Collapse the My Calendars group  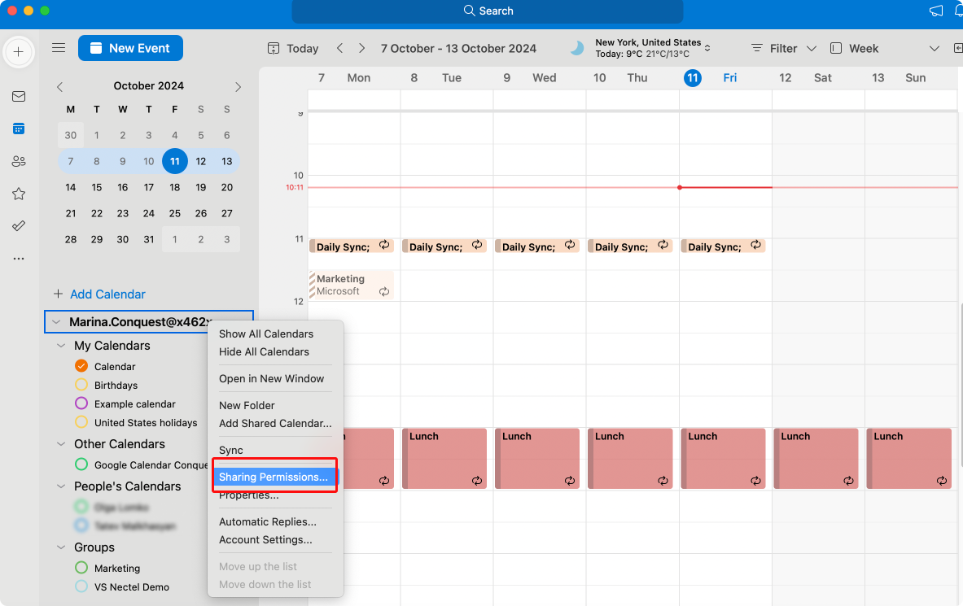pyautogui.click(x=61, y=346)
